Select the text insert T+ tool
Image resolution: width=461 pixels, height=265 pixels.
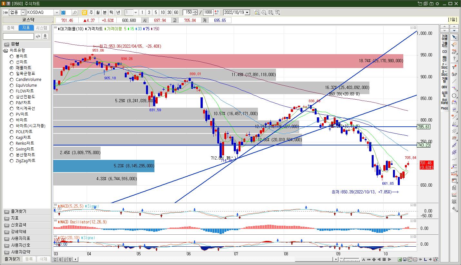point(454,67)
